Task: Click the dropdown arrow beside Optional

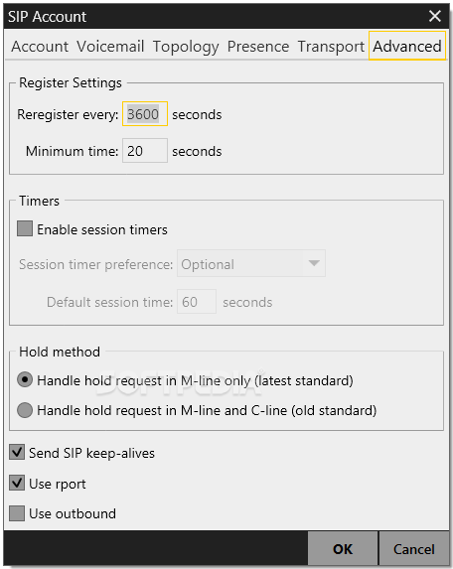Action: click(x=314, y=263)
